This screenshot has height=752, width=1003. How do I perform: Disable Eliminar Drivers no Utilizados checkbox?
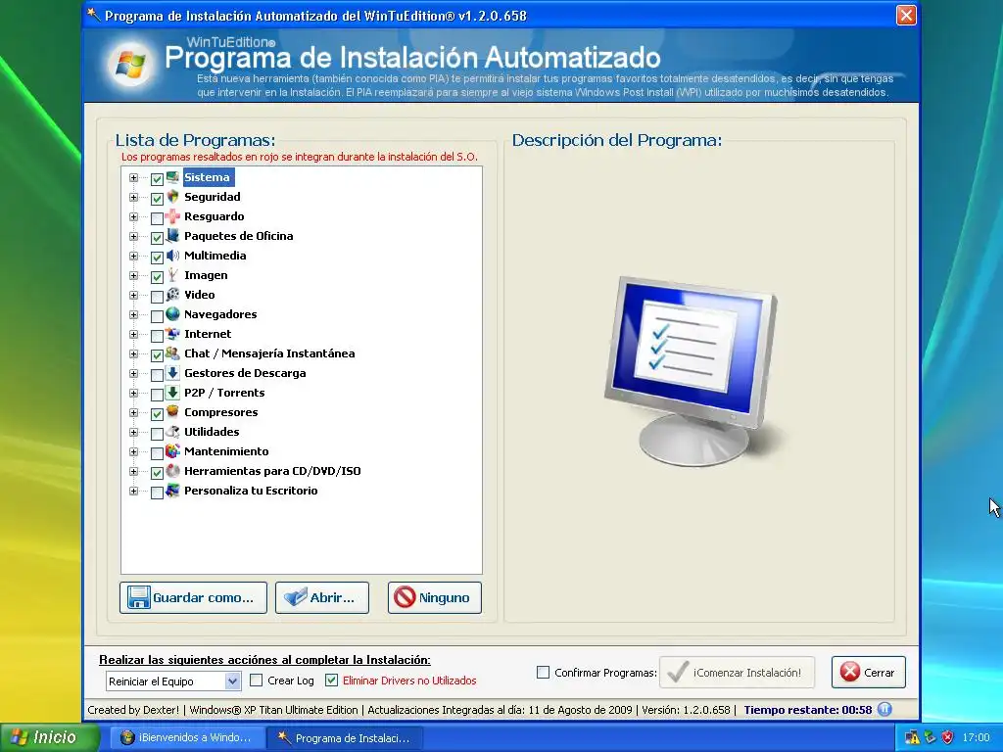click(x=331, y=680)
